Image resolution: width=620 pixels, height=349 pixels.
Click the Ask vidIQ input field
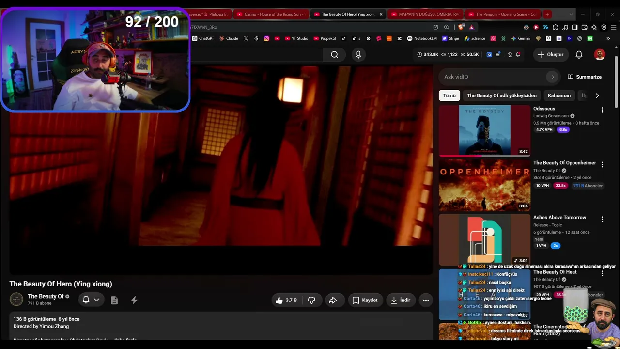[493, 77]
